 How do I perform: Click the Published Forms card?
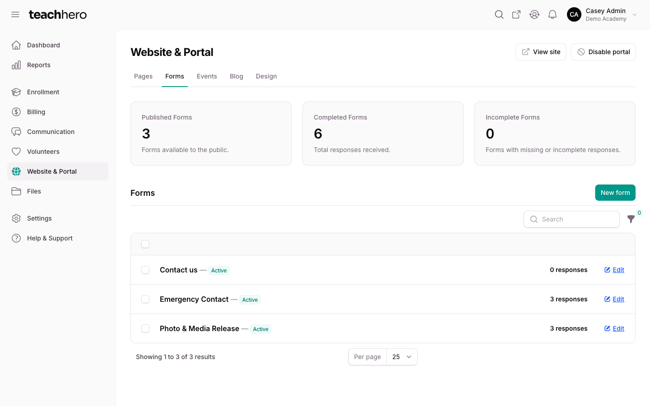pos(211,134)
